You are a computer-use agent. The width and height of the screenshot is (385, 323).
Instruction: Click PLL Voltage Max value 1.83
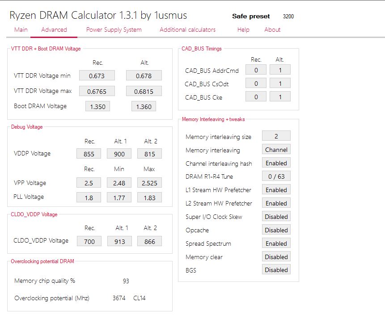(x=149, y=197)
